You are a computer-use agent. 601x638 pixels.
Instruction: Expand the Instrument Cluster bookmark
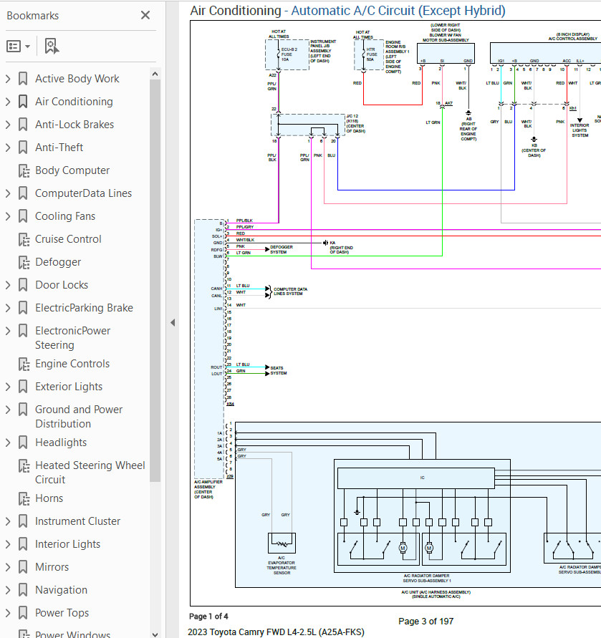[x=8, y=521]
